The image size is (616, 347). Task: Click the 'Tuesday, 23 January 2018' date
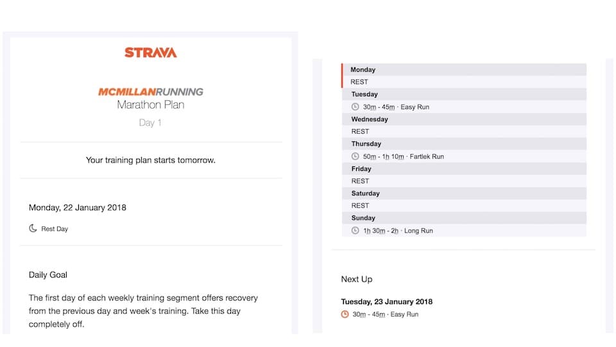386,301
